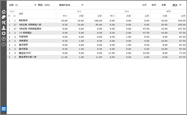Viewport: 187px width, 115px height.
Task: Open the wrench and screwdriver tools icon
Action: pos(4,23)
